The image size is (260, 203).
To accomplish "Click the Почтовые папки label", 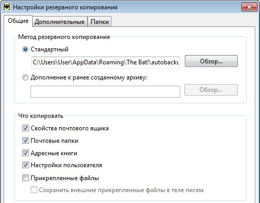I will tap(54, 141).
